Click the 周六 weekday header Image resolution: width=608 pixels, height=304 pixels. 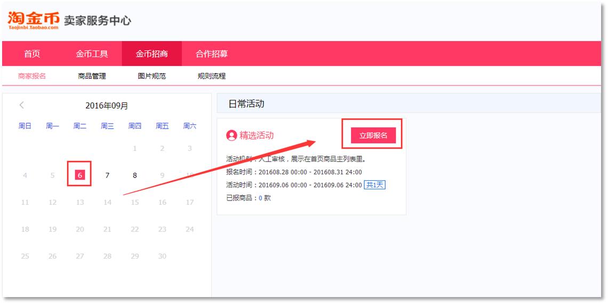coord(190,126)
